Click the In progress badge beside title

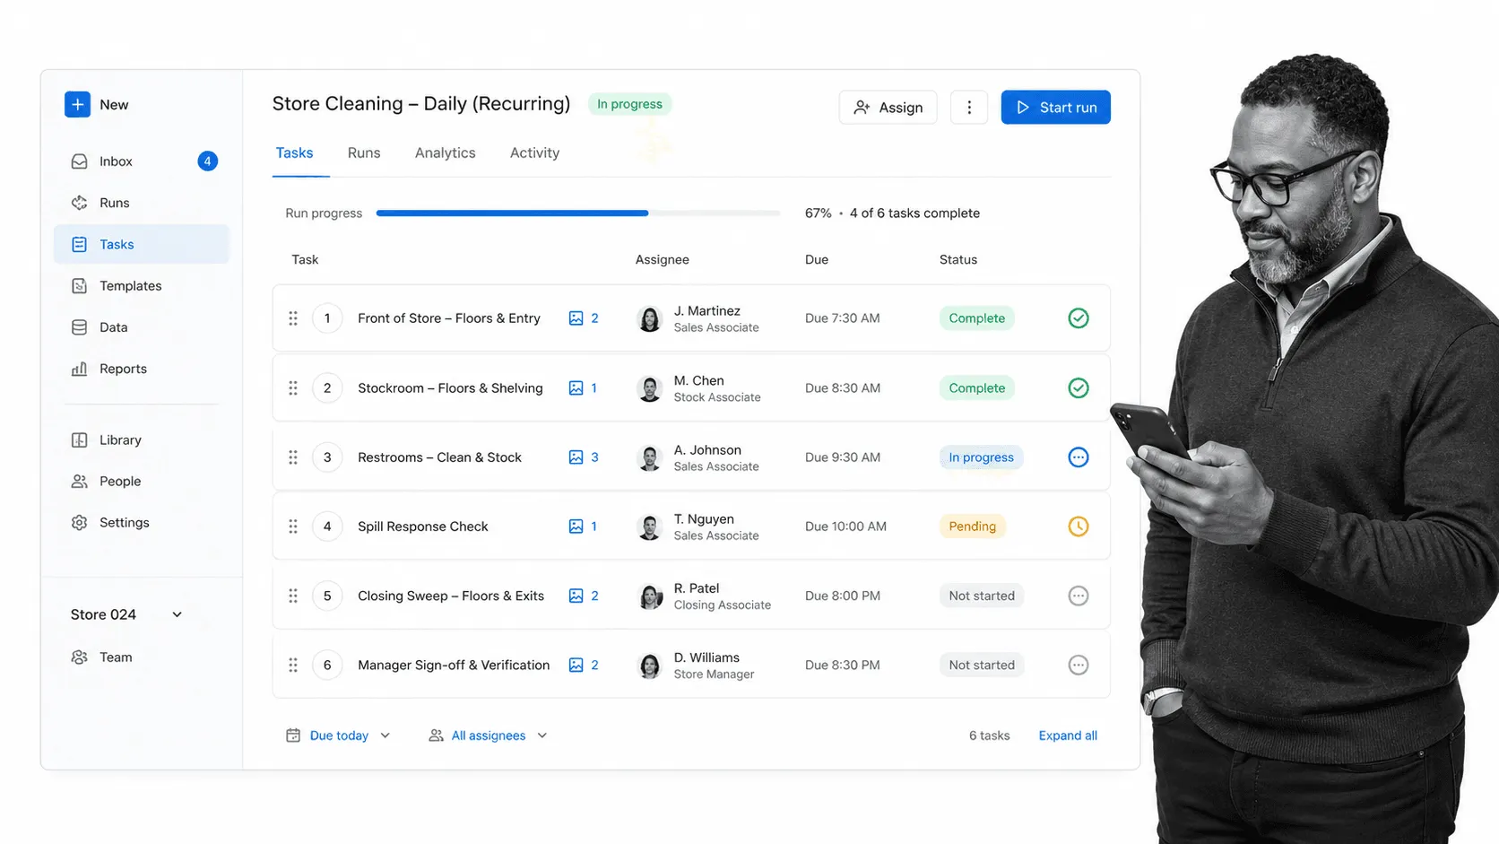pos(629,104)
